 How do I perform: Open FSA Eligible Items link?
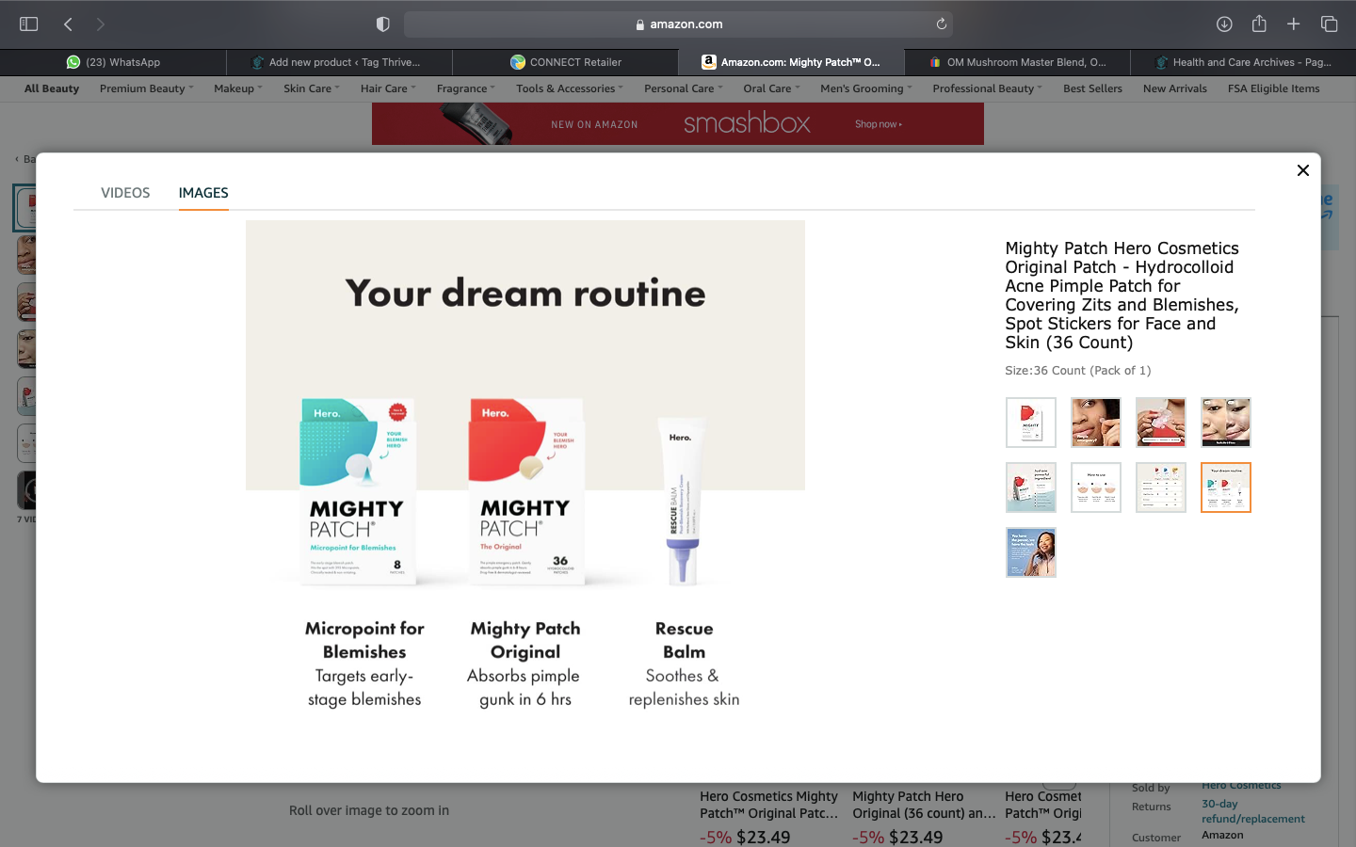(x=1273, y=88)
